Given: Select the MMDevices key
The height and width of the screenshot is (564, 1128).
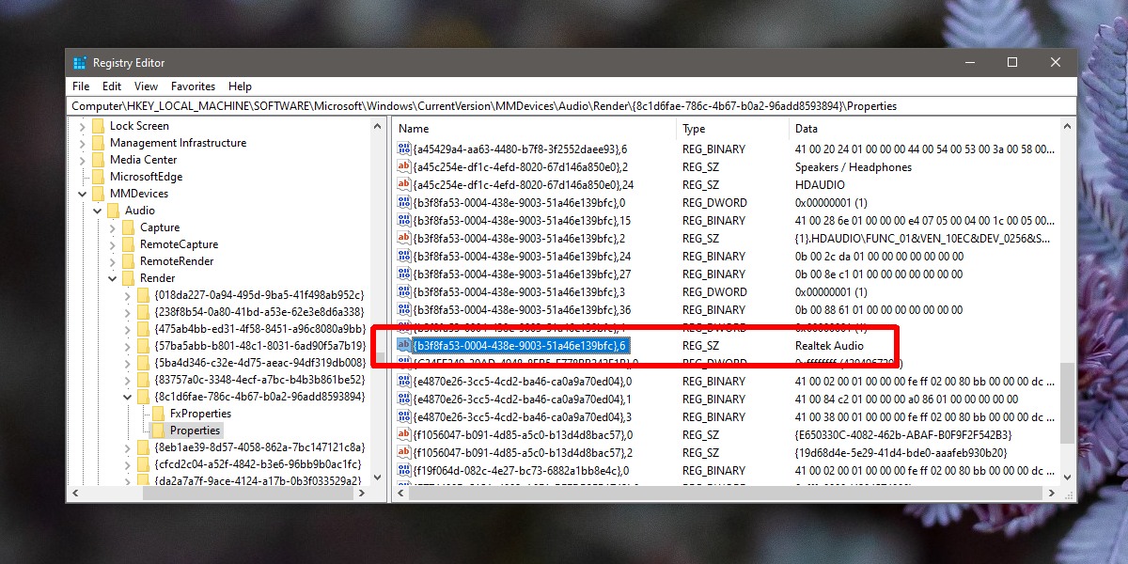Looking at the screenshot, I should tap(139, 194).
